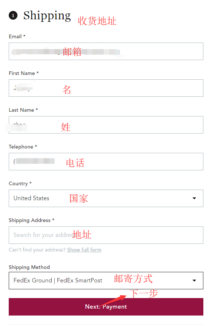Screen dimensions: 215x325
Task: Click the Telephone input field
Action: (105, 162)
